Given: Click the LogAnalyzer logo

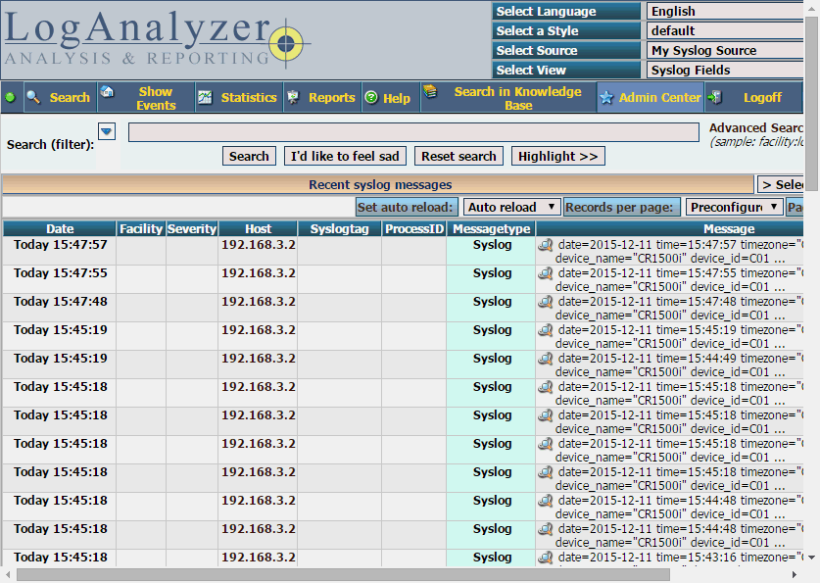Looking at the screenshot, I should tap(157, 40).
